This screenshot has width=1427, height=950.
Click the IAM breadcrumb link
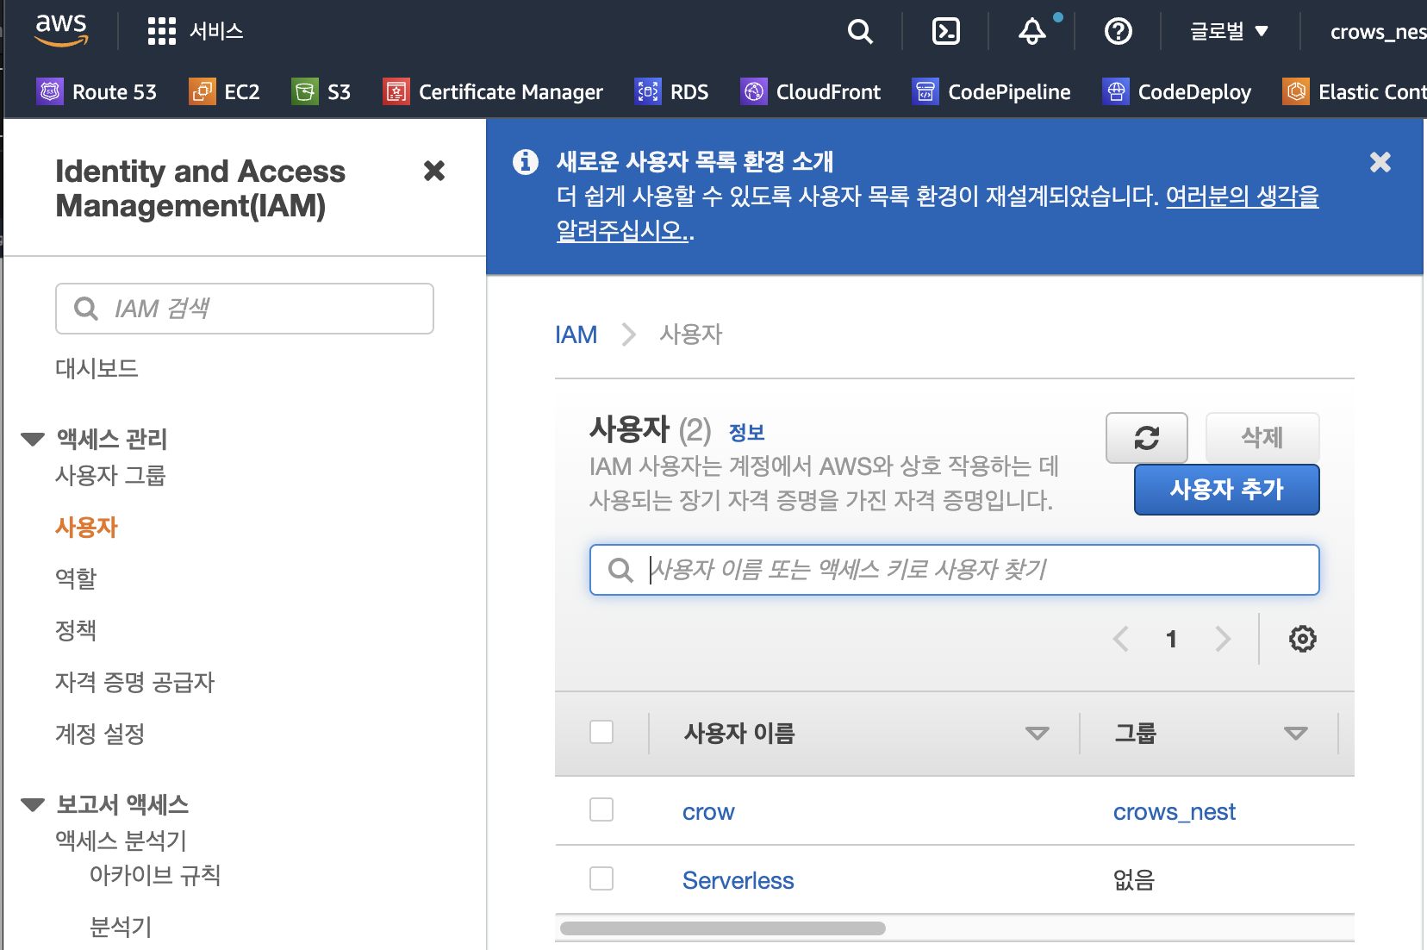tap(576, 334)
